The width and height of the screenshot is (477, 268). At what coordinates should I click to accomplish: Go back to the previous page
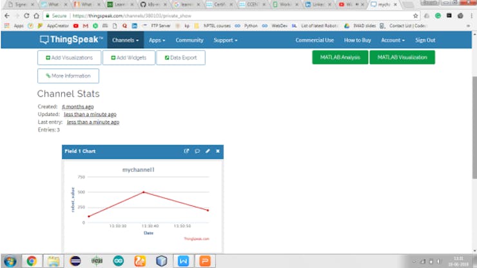coord(7,15)
